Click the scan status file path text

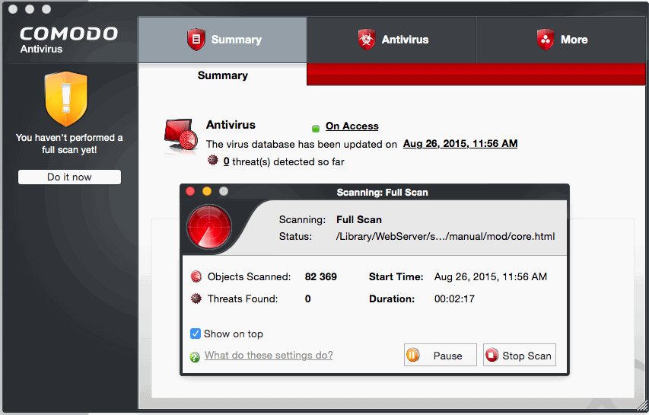[x=445, y=237]
